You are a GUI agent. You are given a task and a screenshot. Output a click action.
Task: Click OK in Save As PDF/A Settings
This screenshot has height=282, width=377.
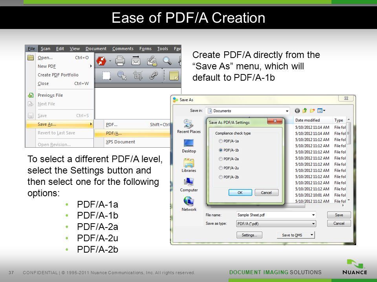pos(240,193)
